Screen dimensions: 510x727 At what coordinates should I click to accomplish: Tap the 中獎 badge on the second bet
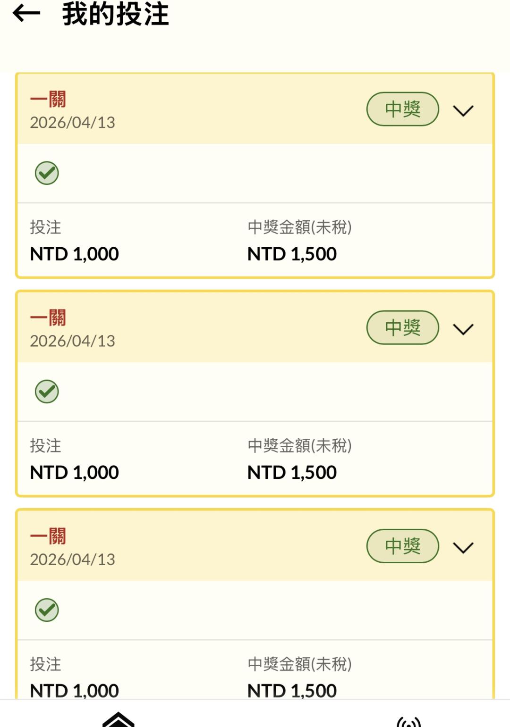pos(402,328)
